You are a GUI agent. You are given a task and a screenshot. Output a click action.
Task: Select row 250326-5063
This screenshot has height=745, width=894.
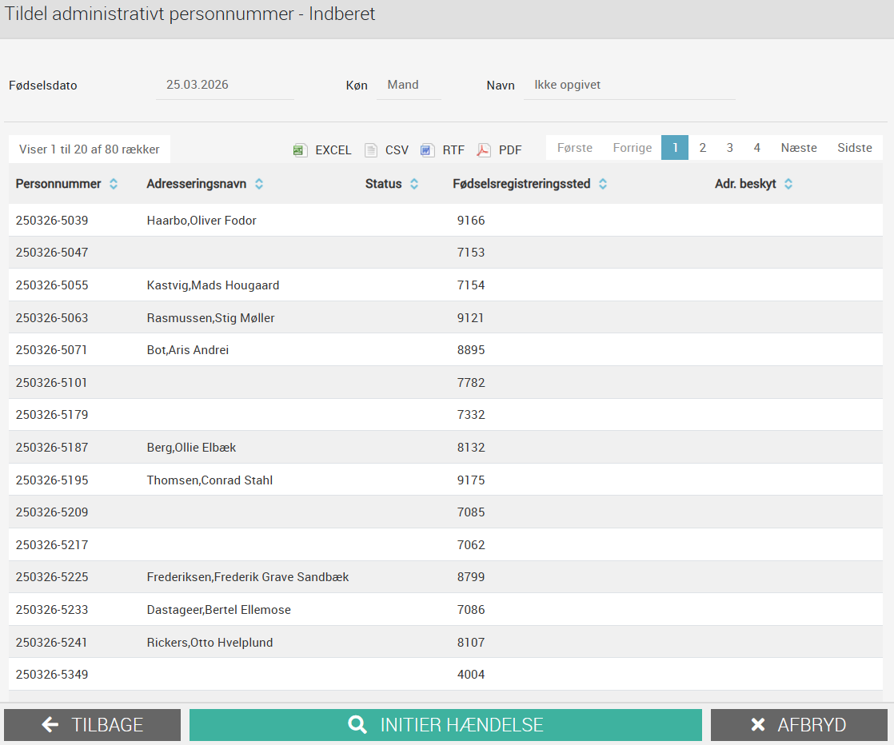[x=446, y=317]
